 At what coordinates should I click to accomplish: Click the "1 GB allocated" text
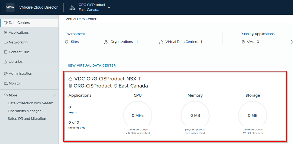[195, 133]
